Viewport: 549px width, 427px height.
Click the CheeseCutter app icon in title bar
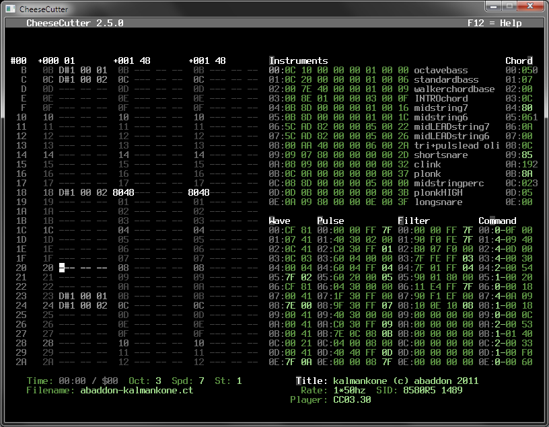[x=11, y=8]
